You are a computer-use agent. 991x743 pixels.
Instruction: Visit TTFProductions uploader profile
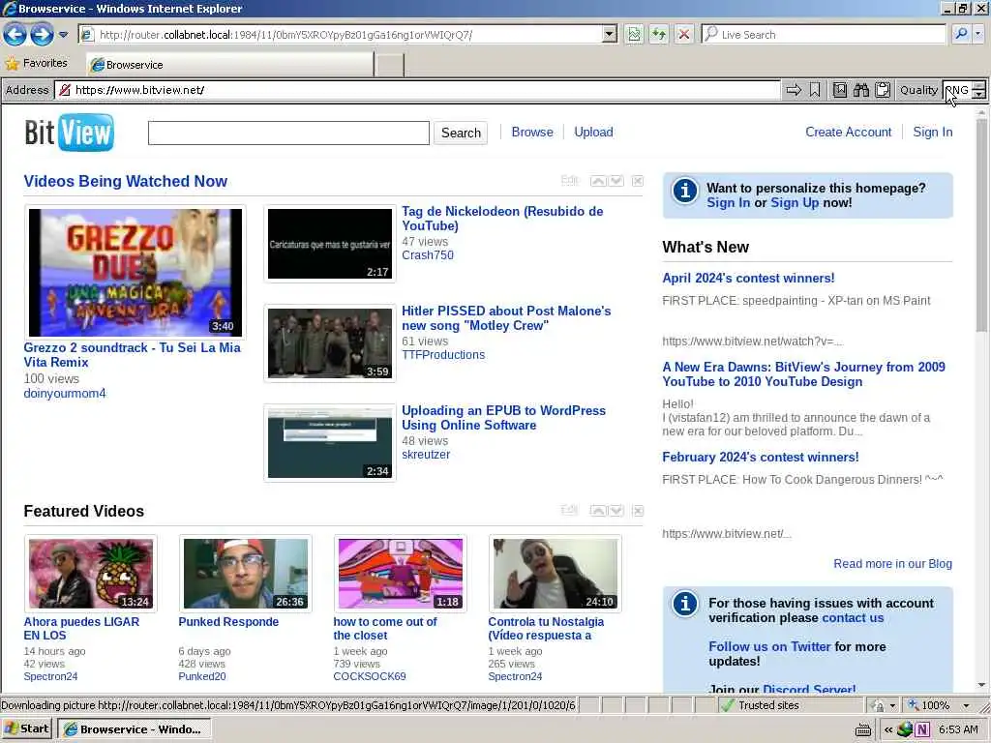[x=443, y=355]
